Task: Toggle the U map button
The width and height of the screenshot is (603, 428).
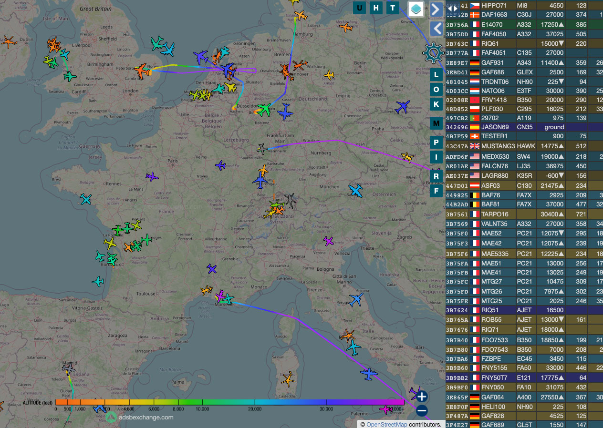Action: [x=360, y=8]
